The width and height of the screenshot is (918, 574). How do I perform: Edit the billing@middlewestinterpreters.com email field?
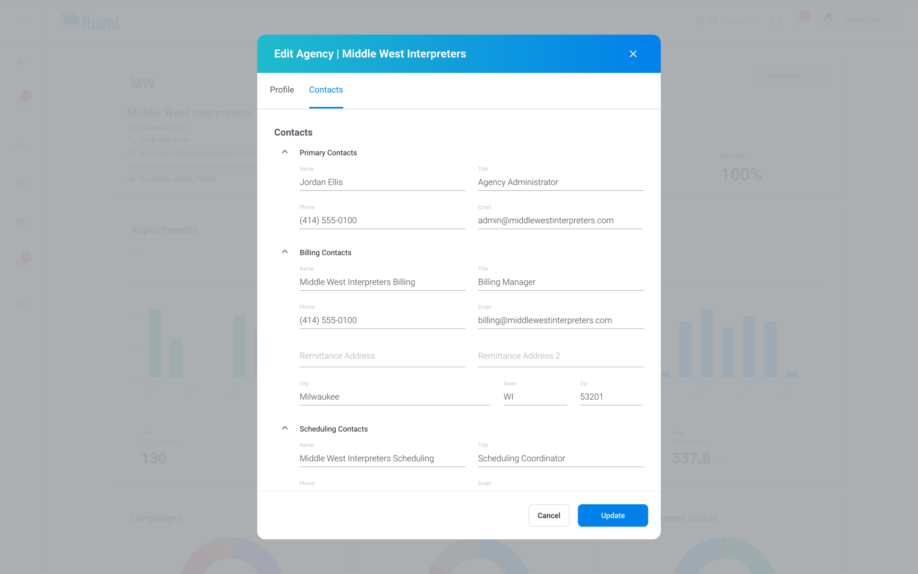tap(560, 320)
